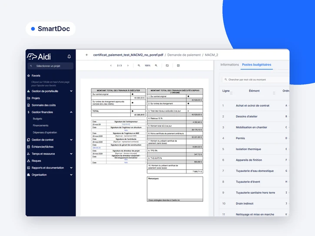
Task: Click the Gestion de portefeuille chart icon
Action: (29, 91)
